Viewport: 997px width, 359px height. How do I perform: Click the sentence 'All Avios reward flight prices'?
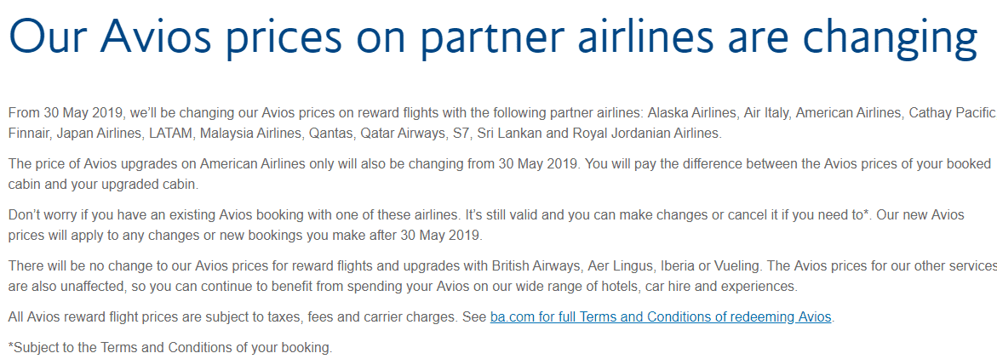coord(247,317)
